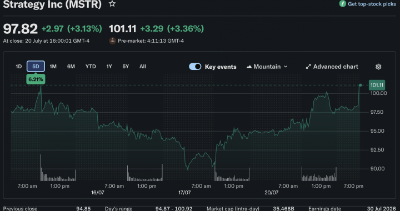Open the Get top-stock picks link
The height and width of the screenshot is (211, 400).
372,4
